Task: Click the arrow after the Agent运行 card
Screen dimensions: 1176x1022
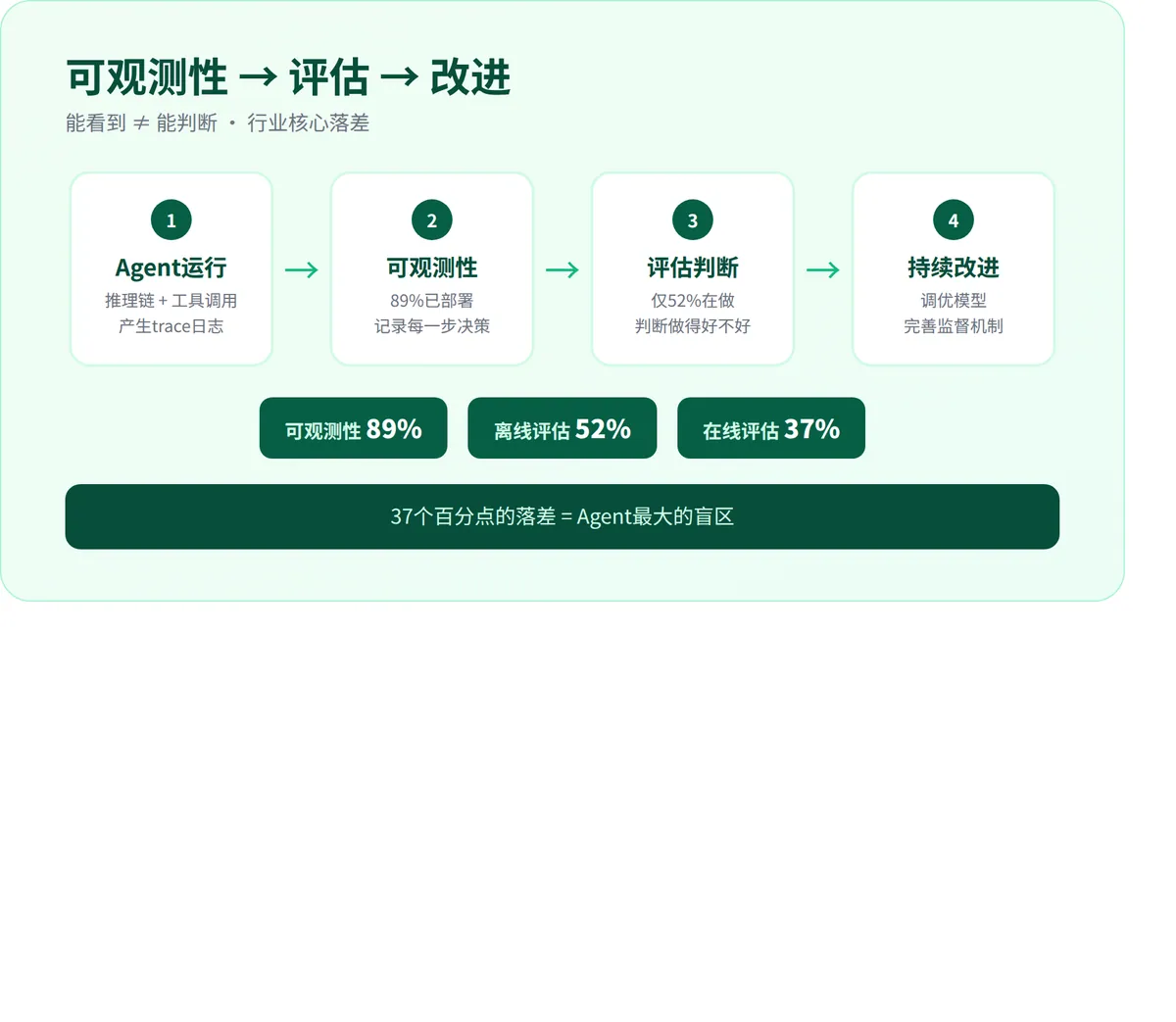Action: point(302,269)
